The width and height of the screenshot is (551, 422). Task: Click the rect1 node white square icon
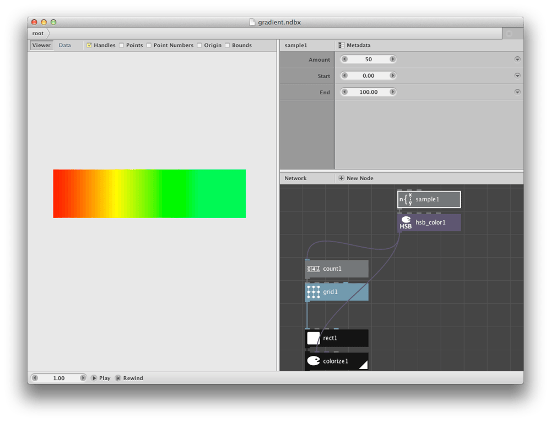[314, 338]
